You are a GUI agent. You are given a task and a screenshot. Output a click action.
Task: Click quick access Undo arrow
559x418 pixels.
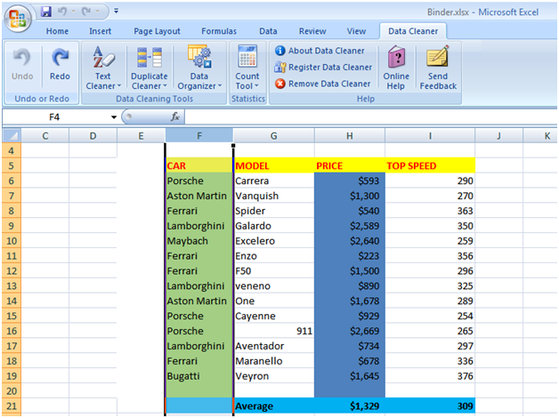(x=62, y=12)
